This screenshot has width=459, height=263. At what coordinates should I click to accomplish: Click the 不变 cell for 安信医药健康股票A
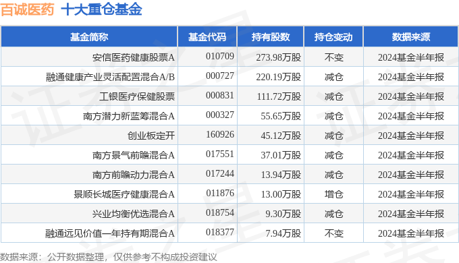(x=333, y=57)
